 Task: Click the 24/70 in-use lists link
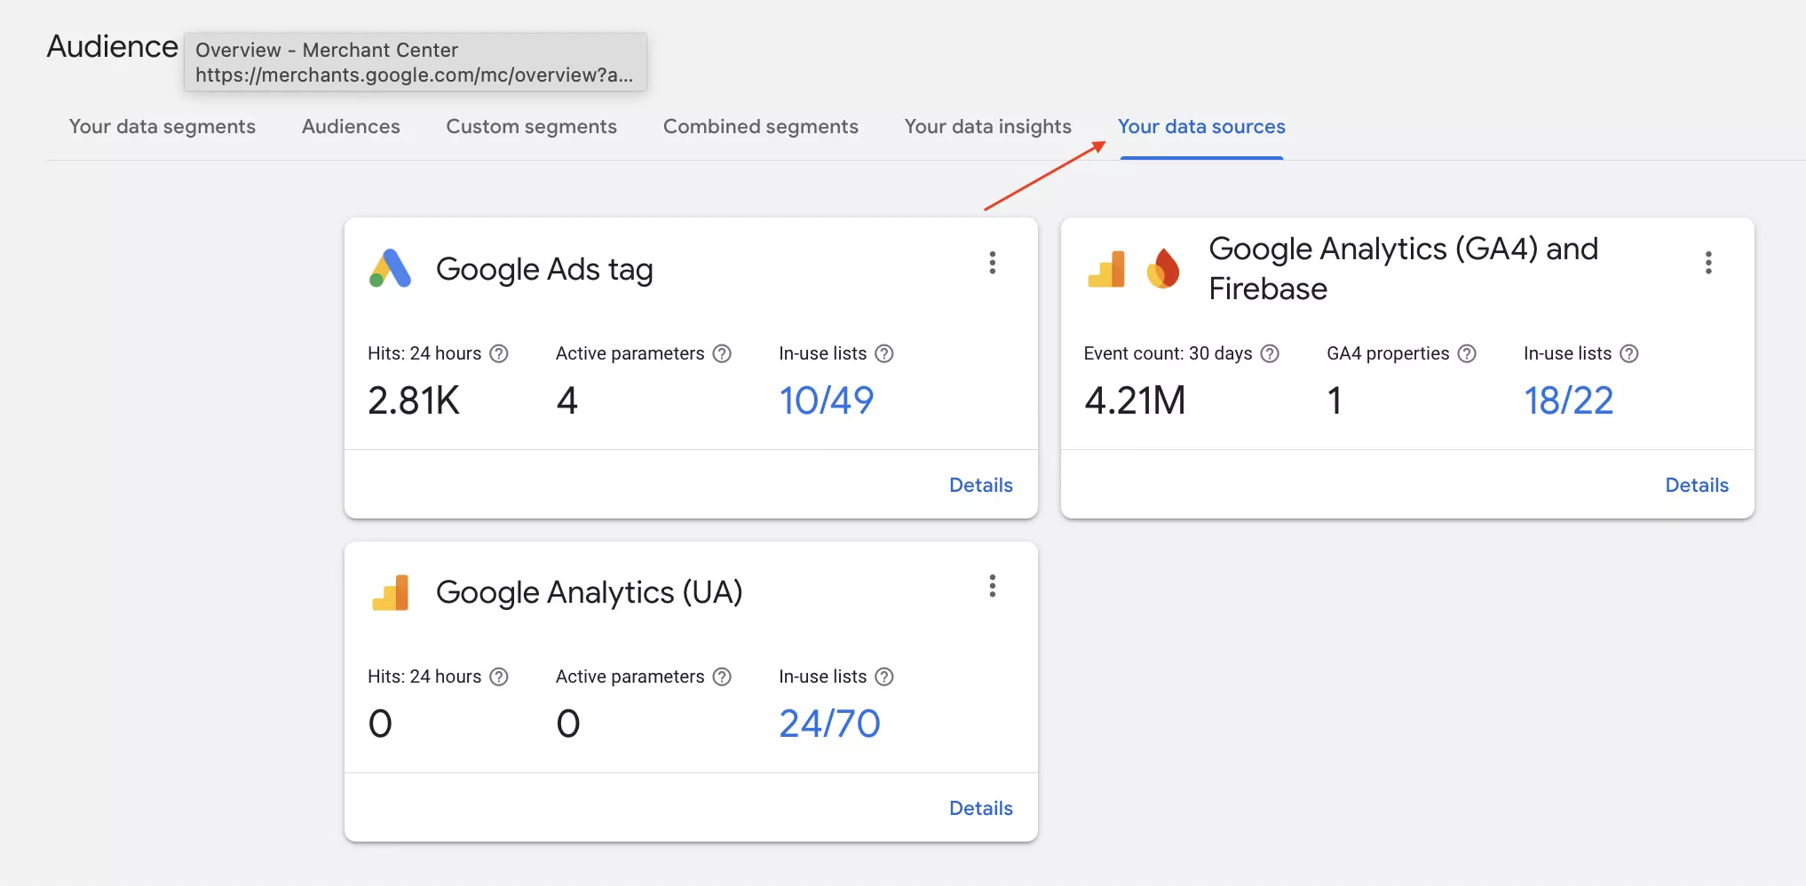click(x=829, y=724)
